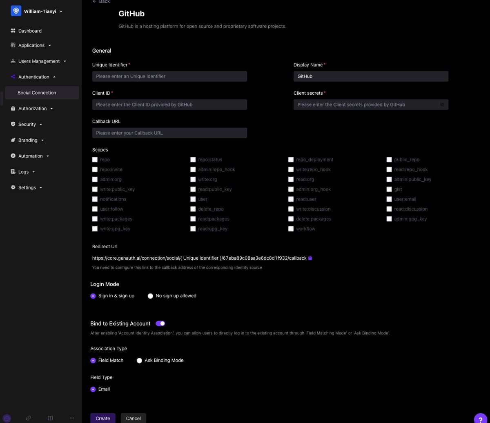The width and height of the screenshot is (490, 423).
Task: Open the Dashboard menu label
Action: [x=30, y=31]
